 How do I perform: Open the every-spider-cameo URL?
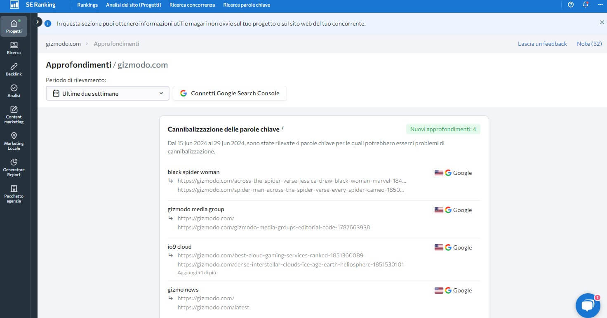[x=291, y=190]
